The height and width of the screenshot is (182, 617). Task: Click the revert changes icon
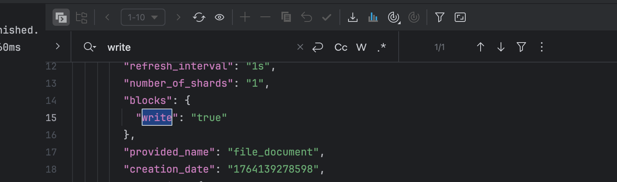pyautogui.click(x=307, y=17)
